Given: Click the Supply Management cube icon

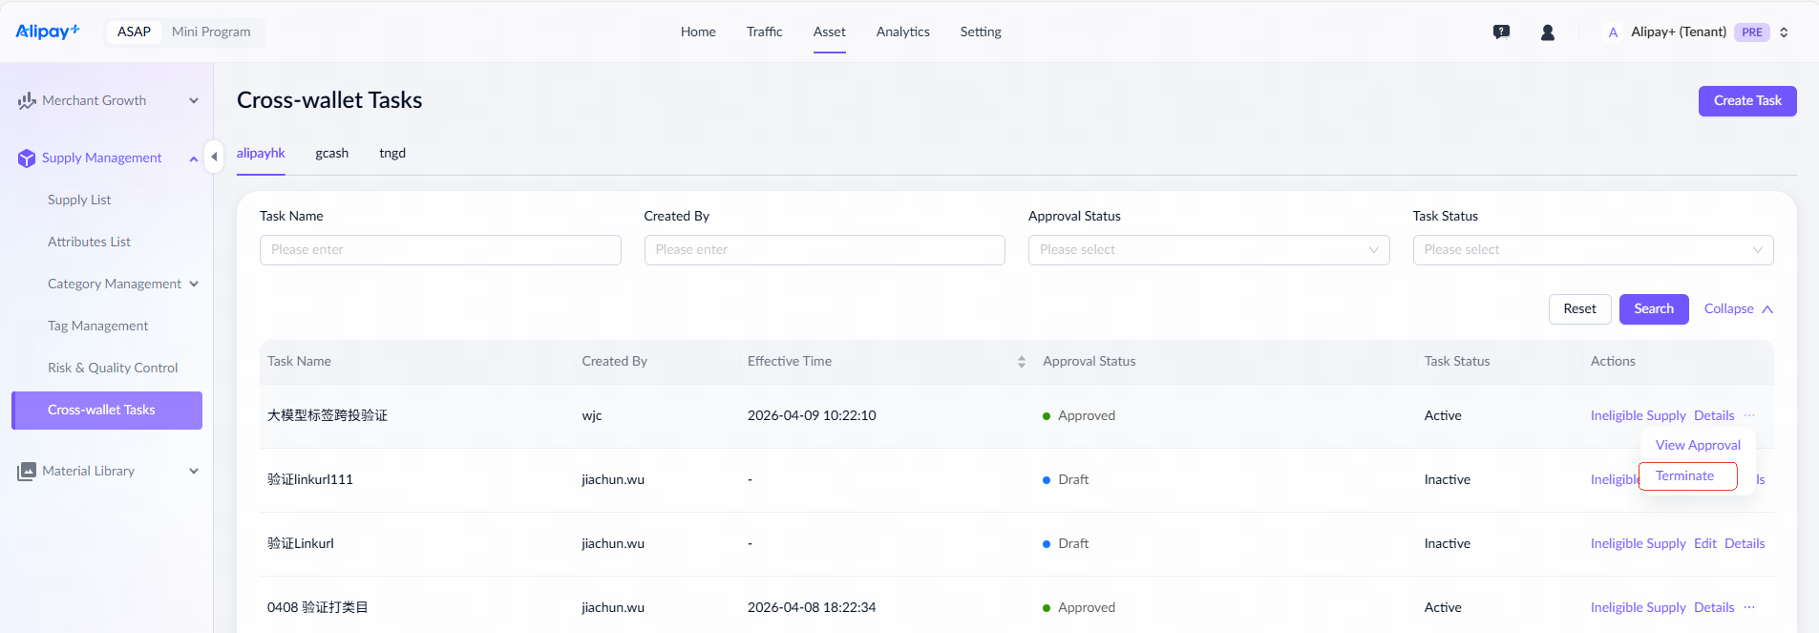Looking at the screenshot, I should [27, 158].
